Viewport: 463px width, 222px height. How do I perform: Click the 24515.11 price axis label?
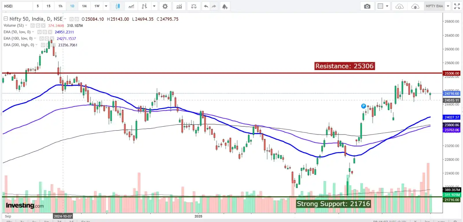coord(452,100)
